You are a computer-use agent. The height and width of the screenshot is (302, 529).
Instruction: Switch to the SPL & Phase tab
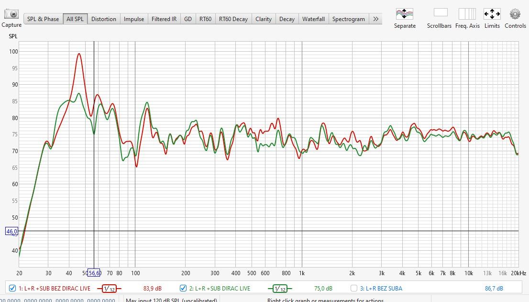(x=43, y=19)
